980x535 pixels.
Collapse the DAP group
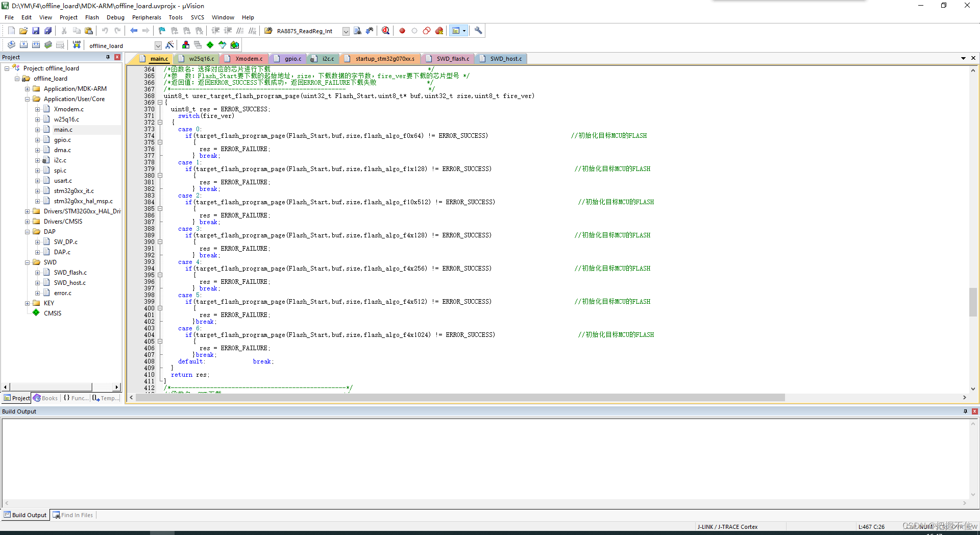[27, 232]
